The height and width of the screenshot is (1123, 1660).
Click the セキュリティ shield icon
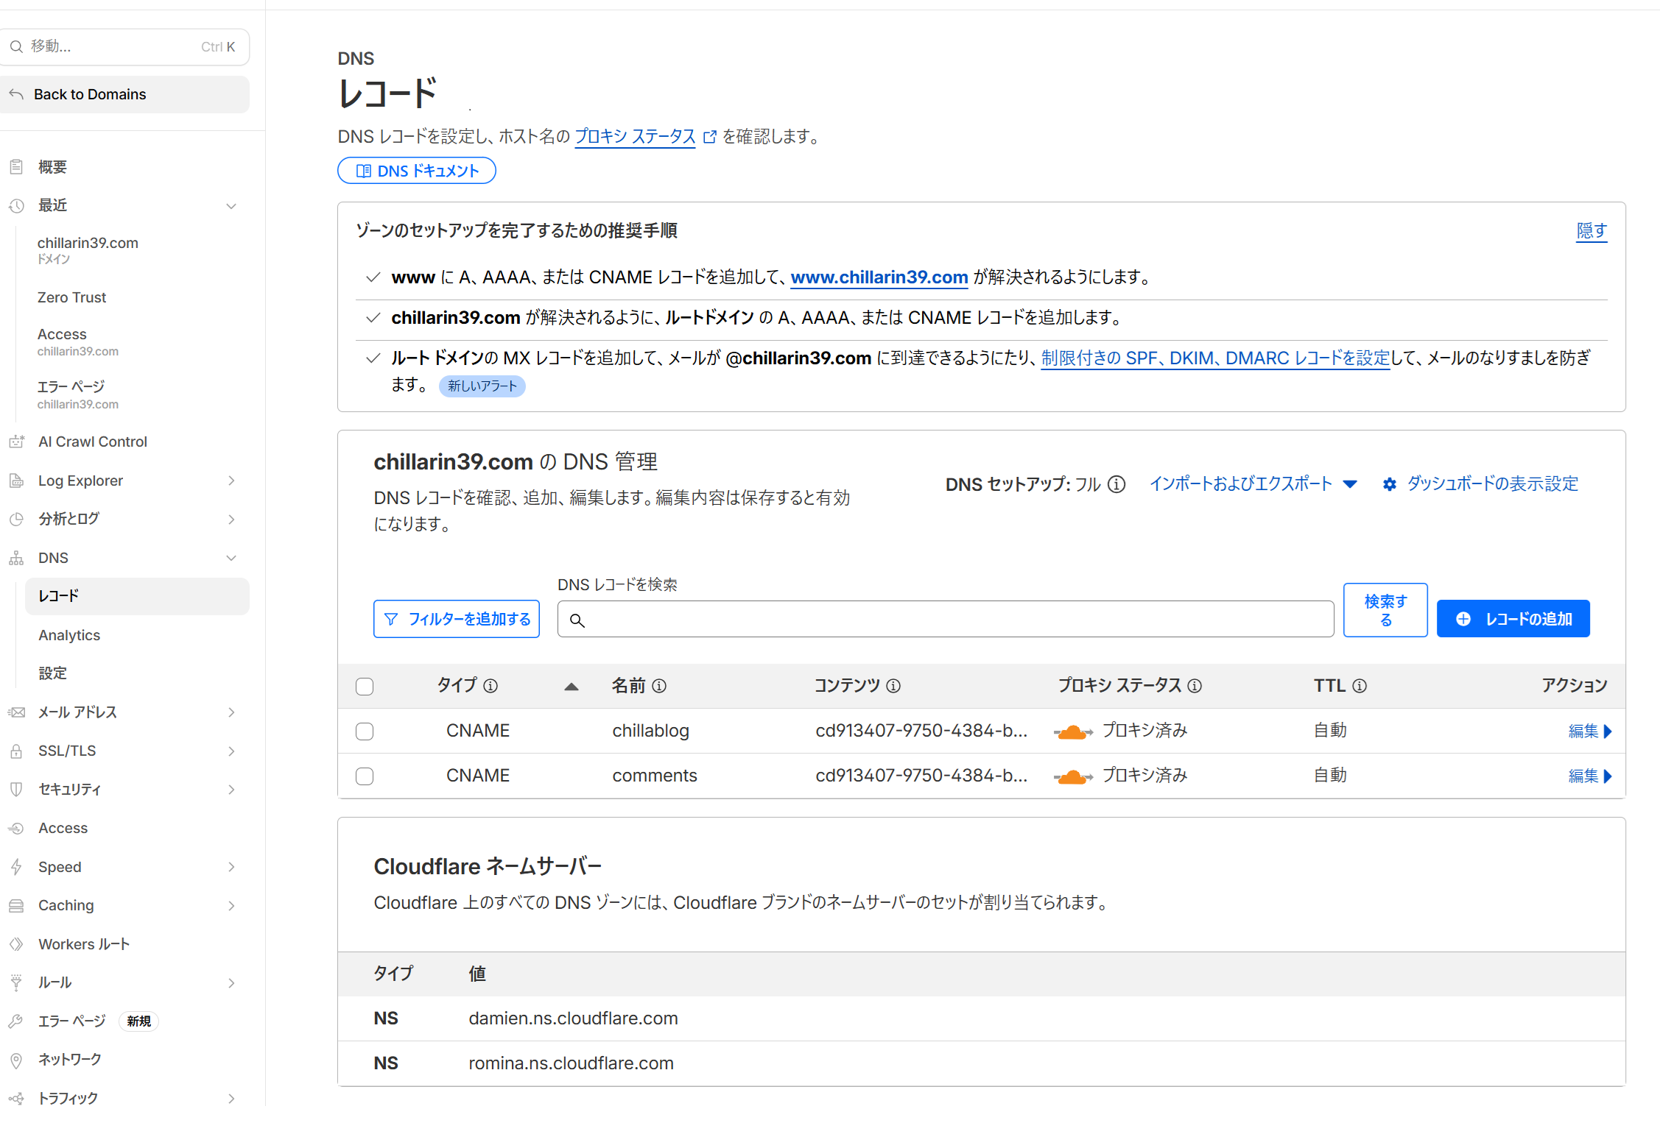(16, 790)
